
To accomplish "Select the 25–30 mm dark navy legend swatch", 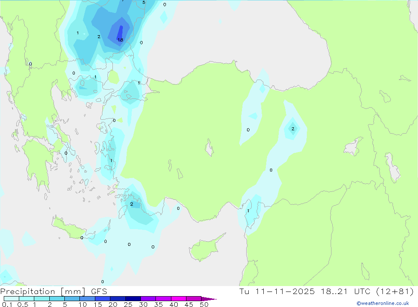I will click(133, 299).
